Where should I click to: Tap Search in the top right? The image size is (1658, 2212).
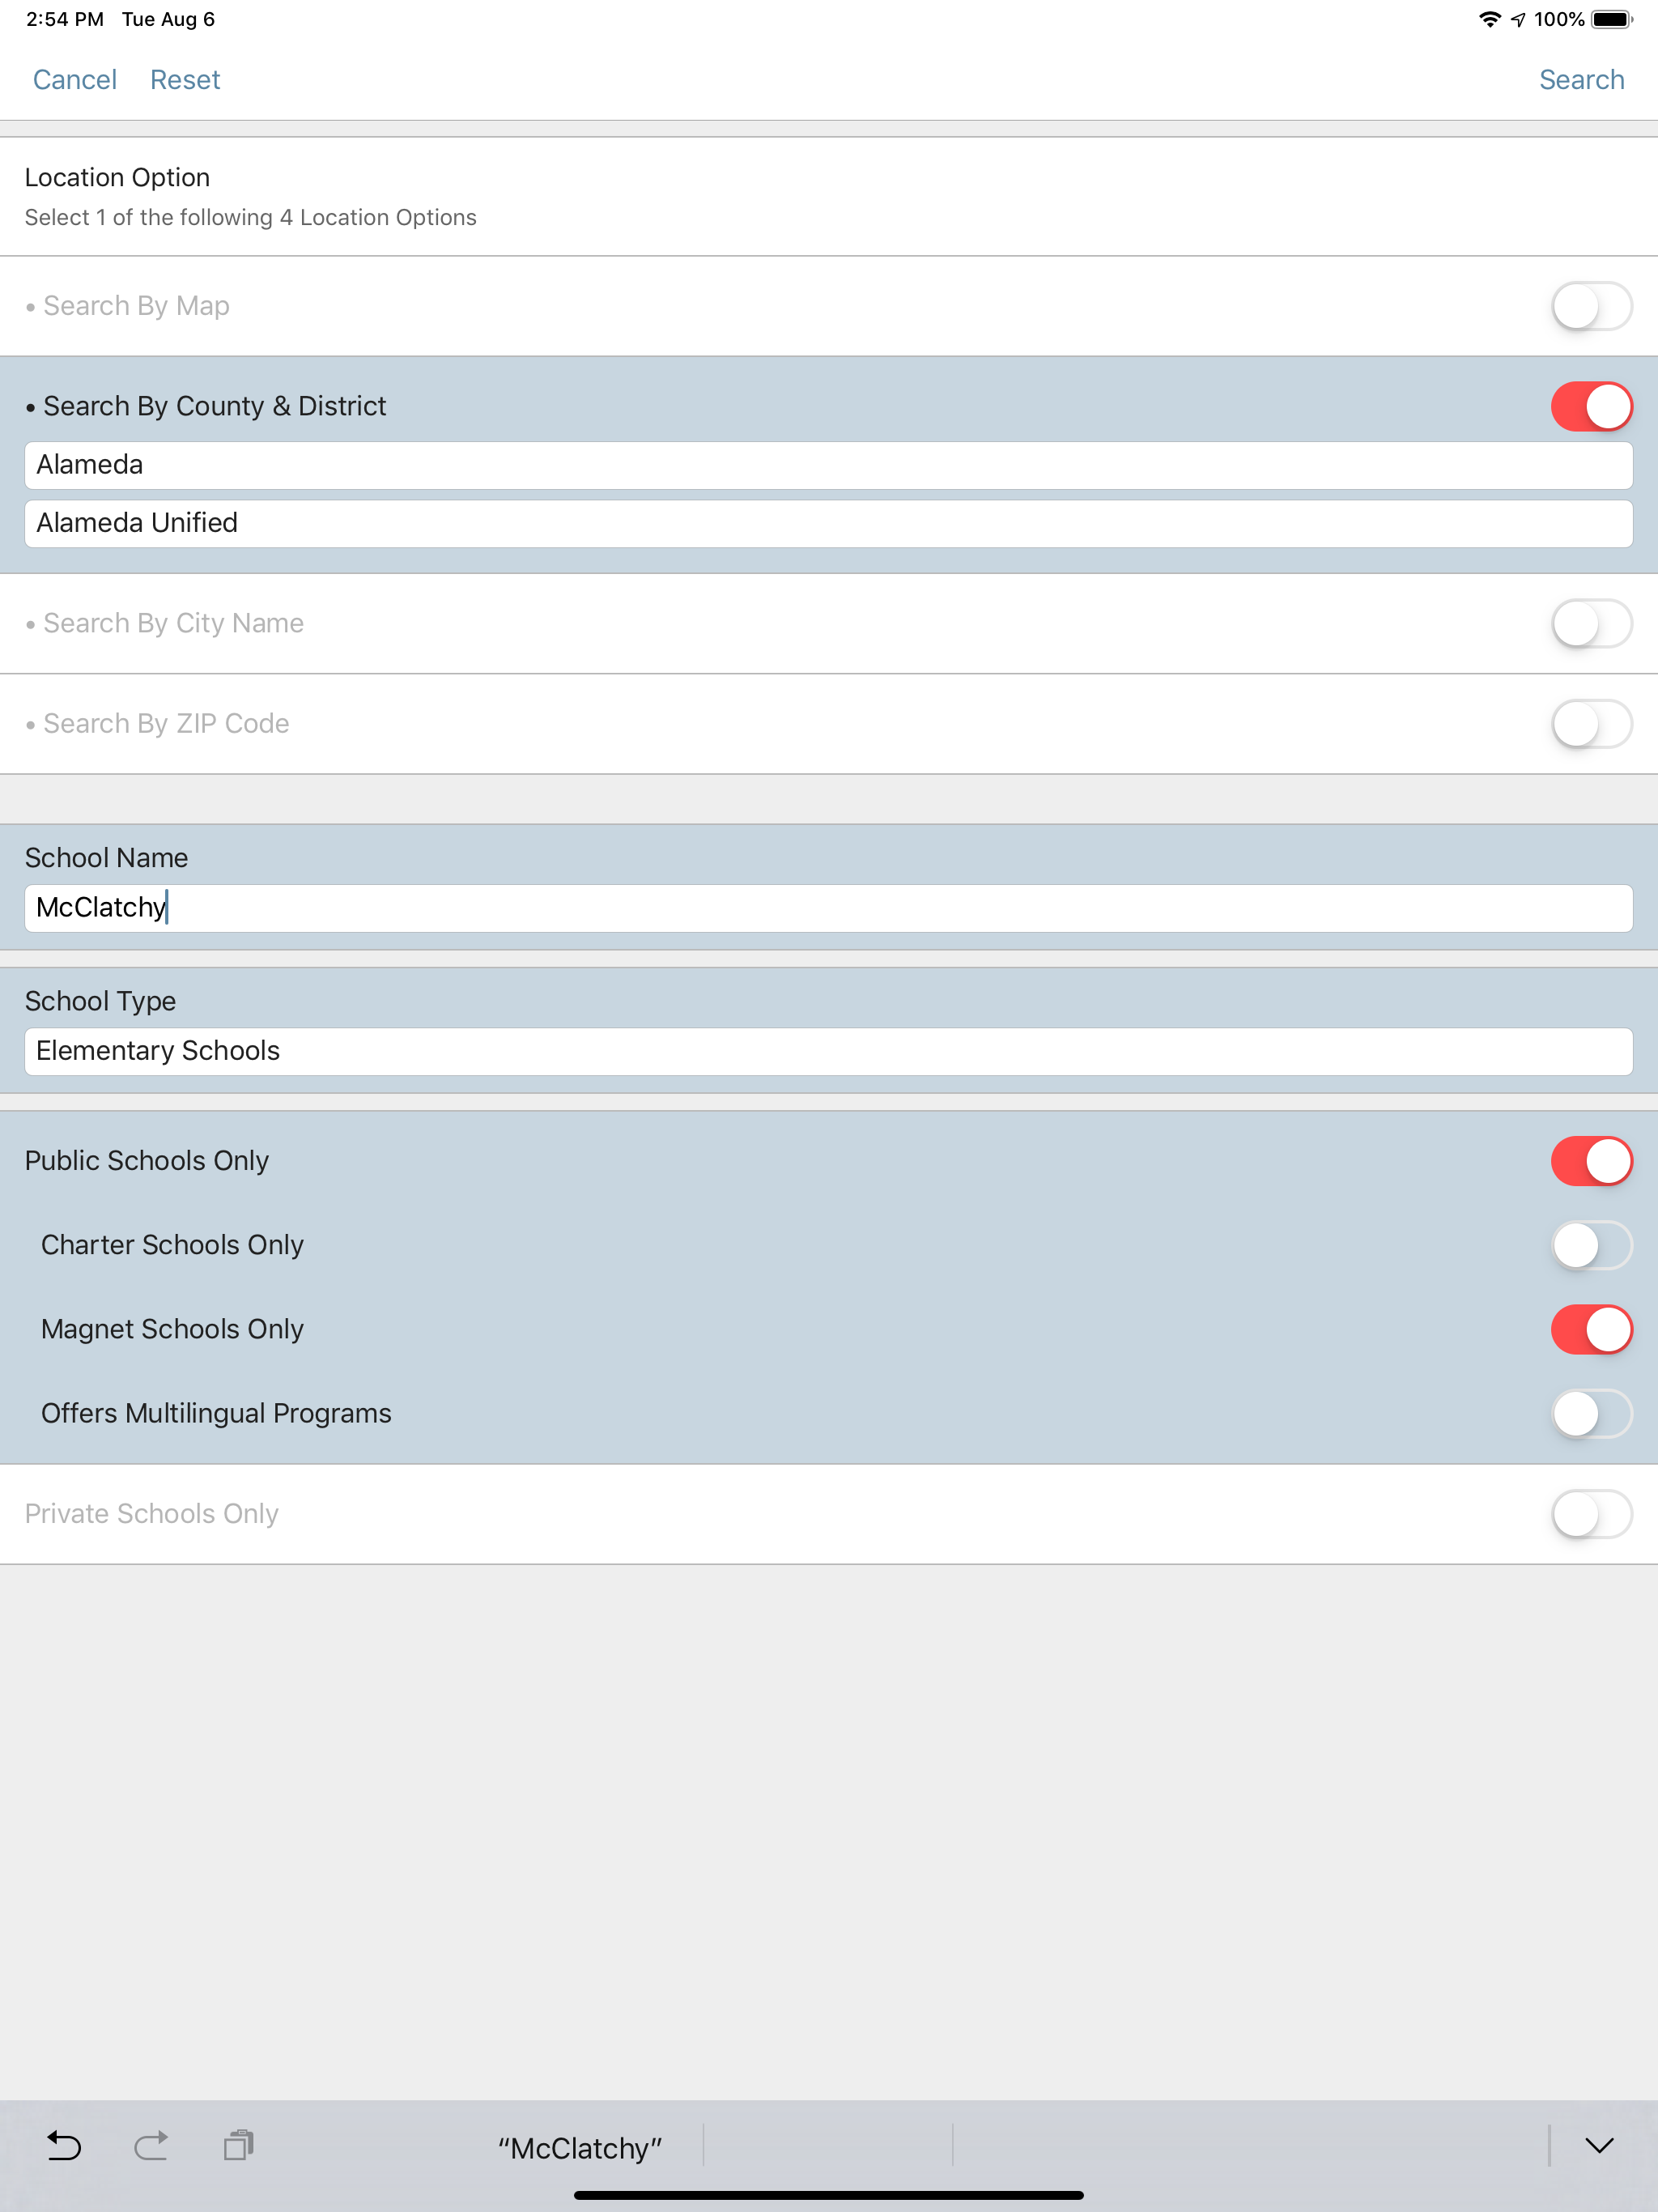(1581, 79)
